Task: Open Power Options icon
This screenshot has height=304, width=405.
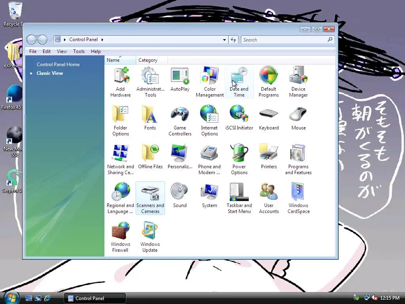Action: 239,160
